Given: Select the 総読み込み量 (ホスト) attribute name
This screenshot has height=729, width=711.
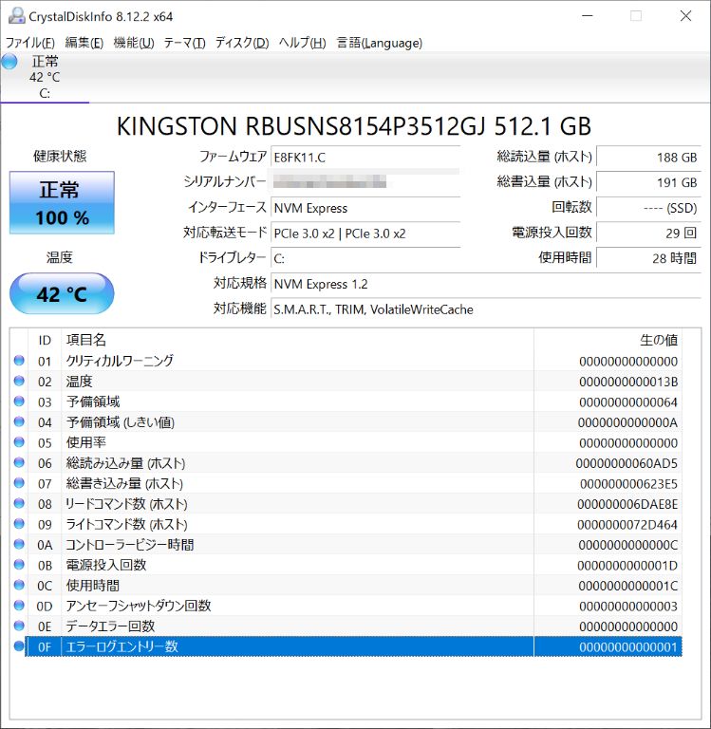Looking at the screenshot, I should [125, 463].
